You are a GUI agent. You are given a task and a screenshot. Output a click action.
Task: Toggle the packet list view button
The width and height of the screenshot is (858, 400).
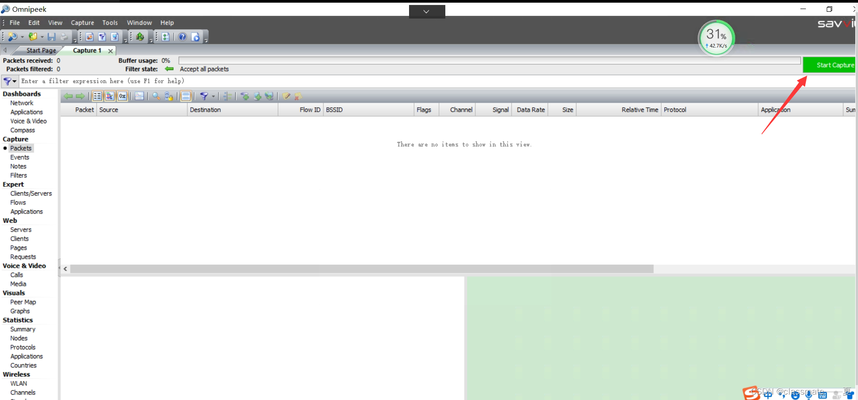click(97, 96)
